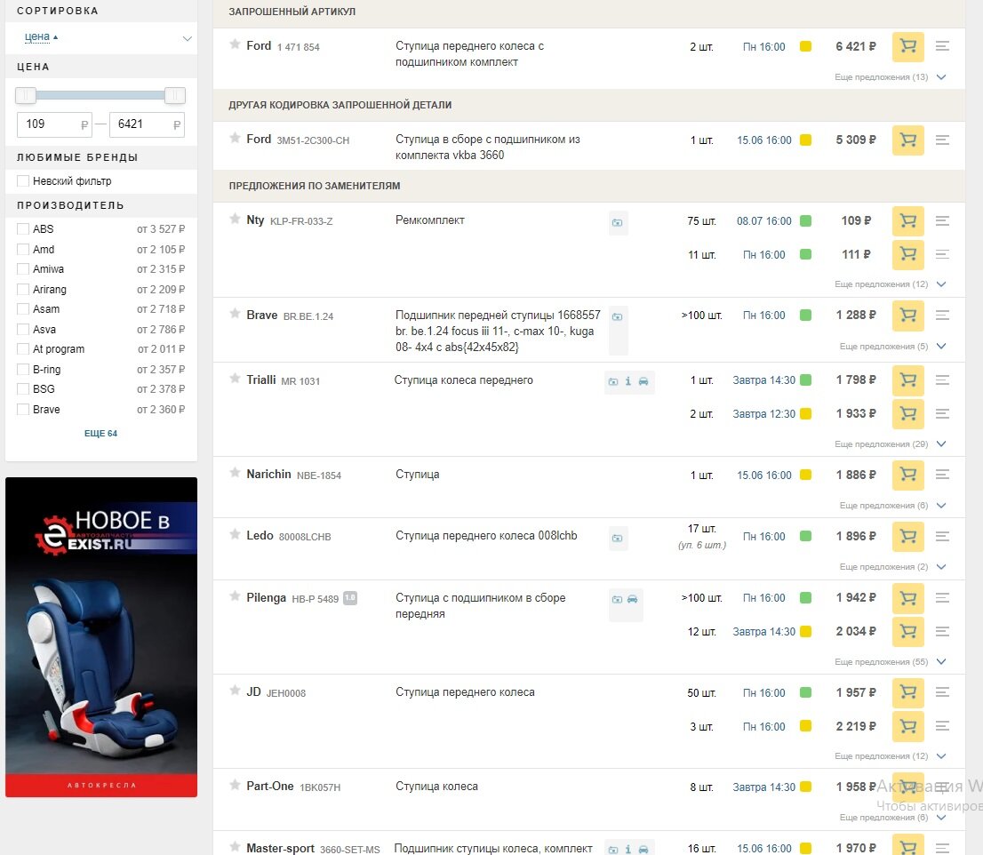Check the Brave manufacturer filter box
Screen dimensions: 983x855
pyautogui.click(x=23, y=410)
